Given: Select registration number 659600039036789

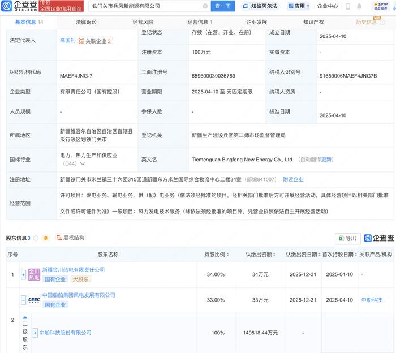Looking at the screenshot, I should pos(213,76).
